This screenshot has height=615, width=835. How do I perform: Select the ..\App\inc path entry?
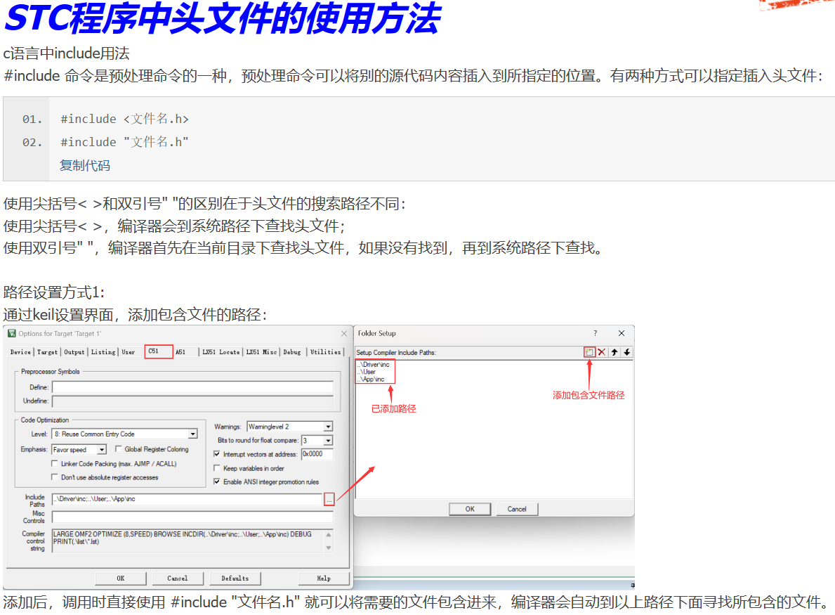click(x=371, y=379)
